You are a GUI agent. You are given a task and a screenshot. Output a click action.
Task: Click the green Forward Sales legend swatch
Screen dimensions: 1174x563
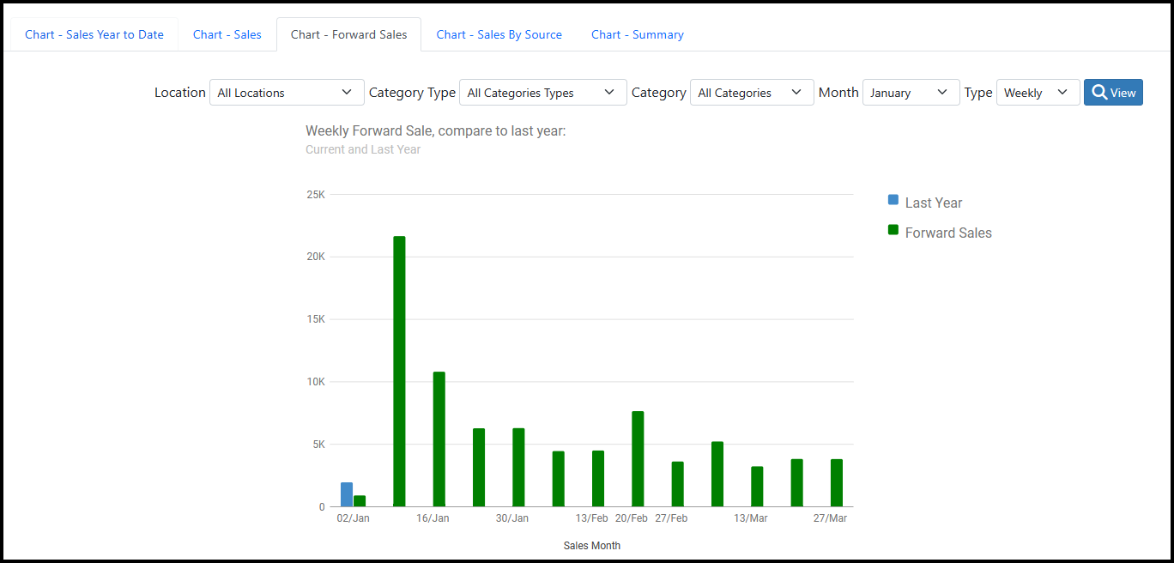tap(893, 230)
